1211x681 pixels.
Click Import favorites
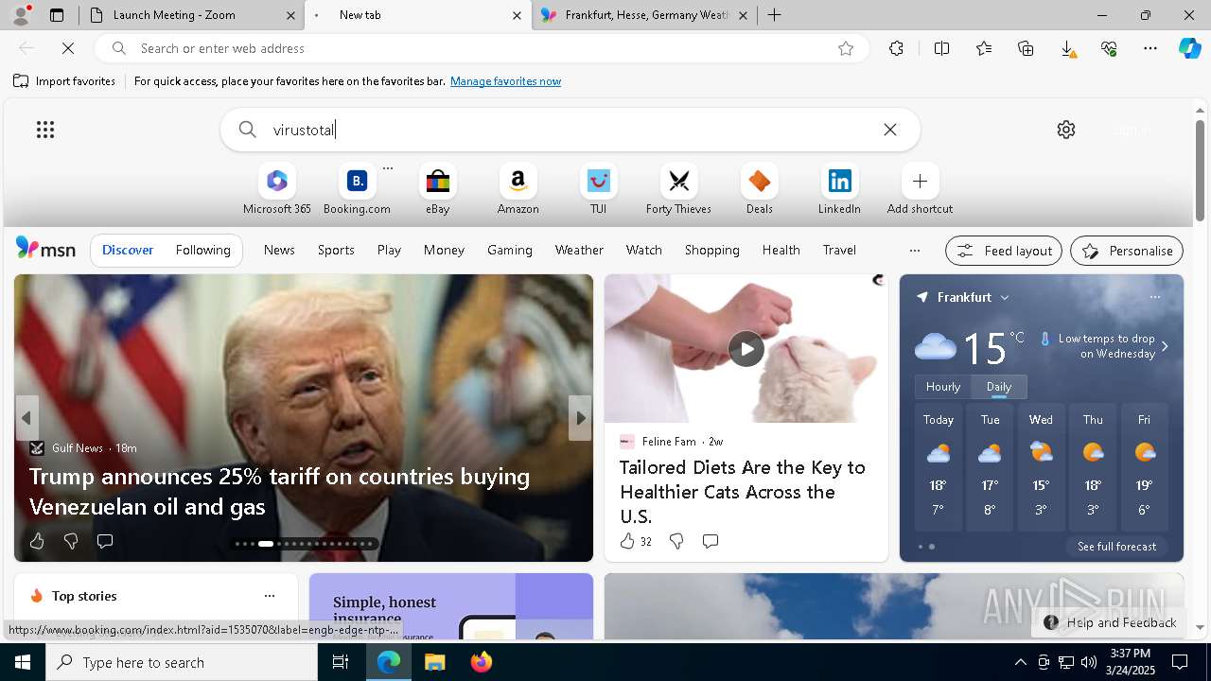tap(64, 81)
